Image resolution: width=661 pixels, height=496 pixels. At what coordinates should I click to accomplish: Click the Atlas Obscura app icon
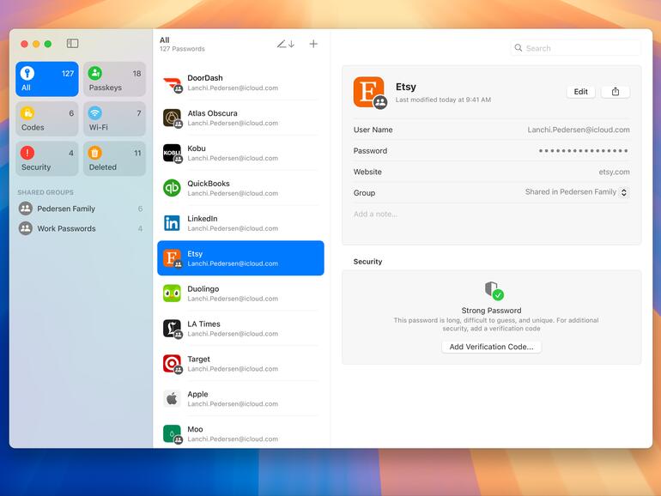(172, 118)
